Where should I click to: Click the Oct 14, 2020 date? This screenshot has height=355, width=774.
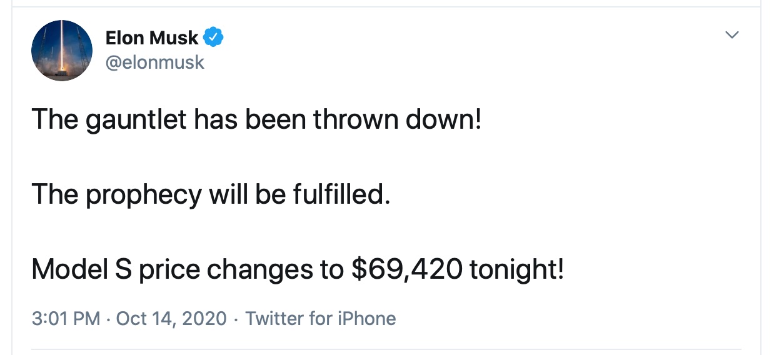pos(171,318)
